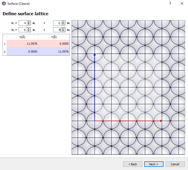Decrement v1 u1 coefficient spinner down arrow
The image size is (188, 170).
coord(29,24)
